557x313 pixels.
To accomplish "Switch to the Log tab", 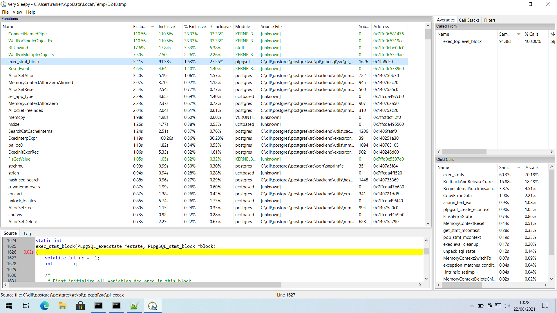I will [x=27, y=233].
